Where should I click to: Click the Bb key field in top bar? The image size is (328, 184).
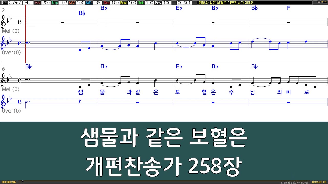tap(28, 3)
